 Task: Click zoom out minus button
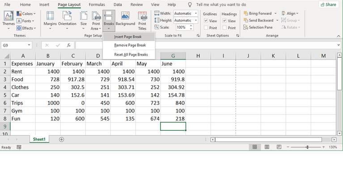[x=288, y=147]
